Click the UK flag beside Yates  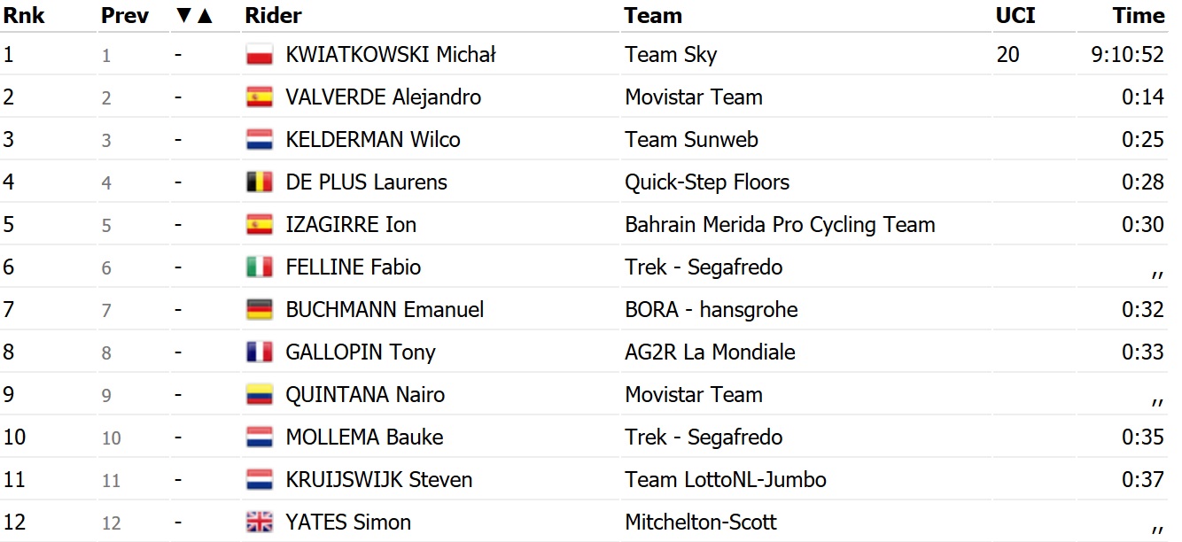coord(259,523)
